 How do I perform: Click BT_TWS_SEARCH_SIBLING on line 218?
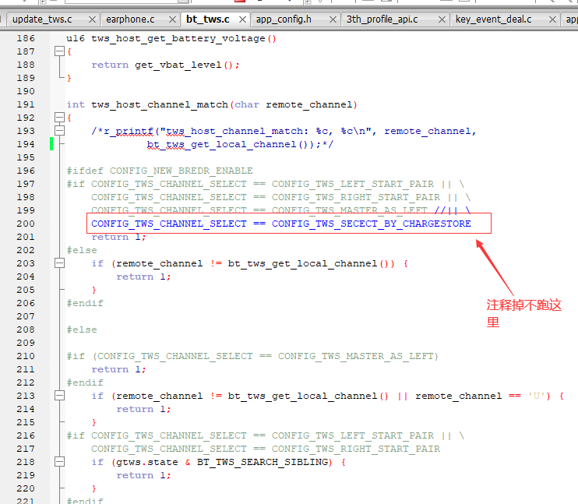(x=263, y=462)
